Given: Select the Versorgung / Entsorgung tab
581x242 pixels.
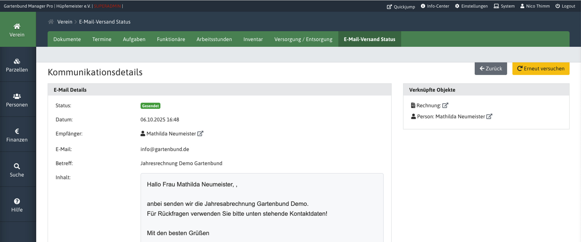Looking at the screenshot, I should 303,39.
